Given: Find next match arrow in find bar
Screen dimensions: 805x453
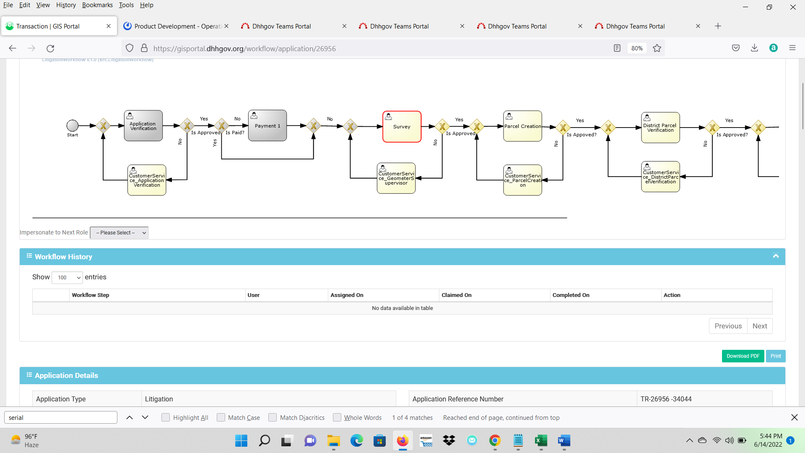Looking at the screenshot, I should pyautogui.click(x=145, y=417).
